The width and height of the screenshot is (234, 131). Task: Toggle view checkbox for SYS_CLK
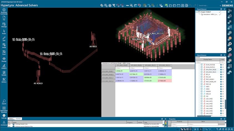(x=221, y=77)
